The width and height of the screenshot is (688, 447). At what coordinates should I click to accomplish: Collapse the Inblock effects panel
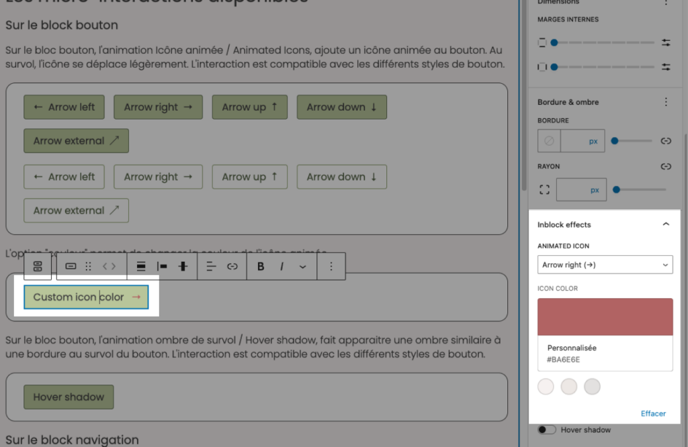coord(666,224)
